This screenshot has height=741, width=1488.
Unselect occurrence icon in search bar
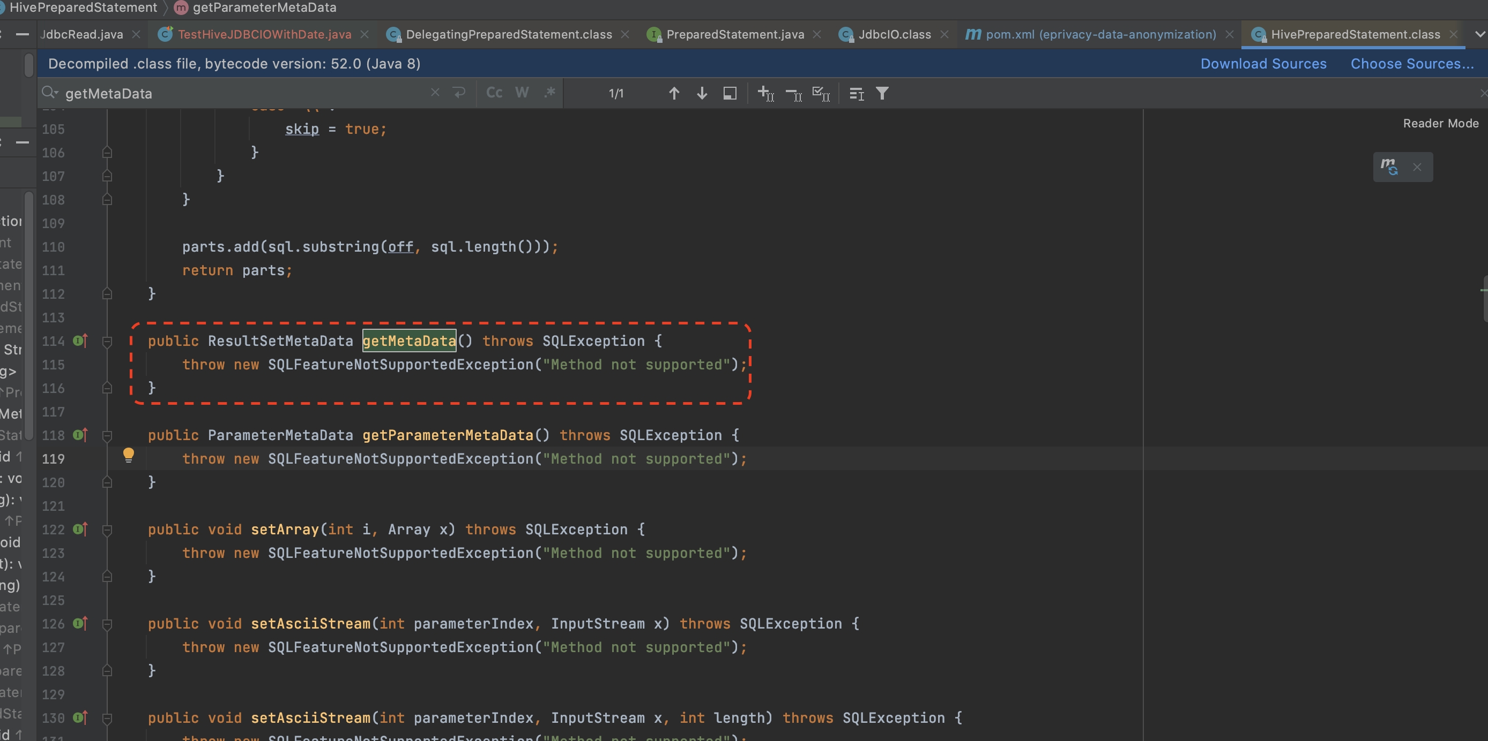point(794,94)
